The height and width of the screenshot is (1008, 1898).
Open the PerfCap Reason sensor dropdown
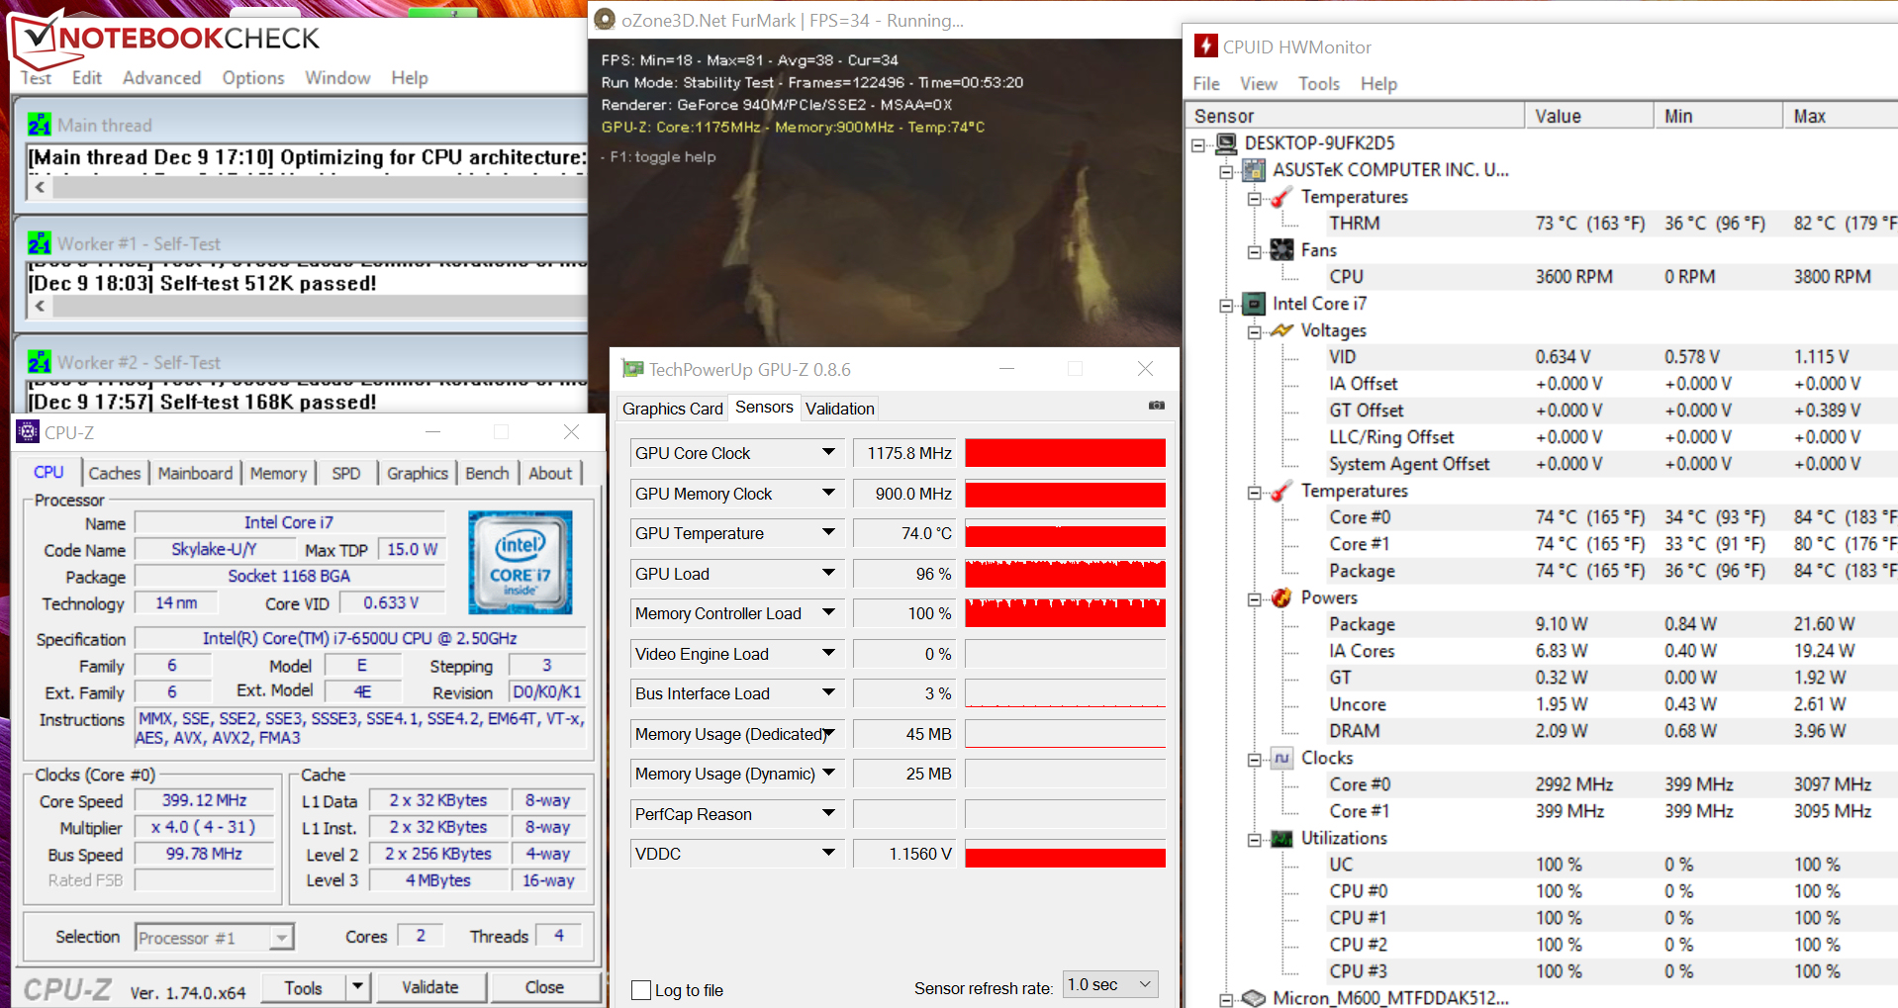click(828, 814)
